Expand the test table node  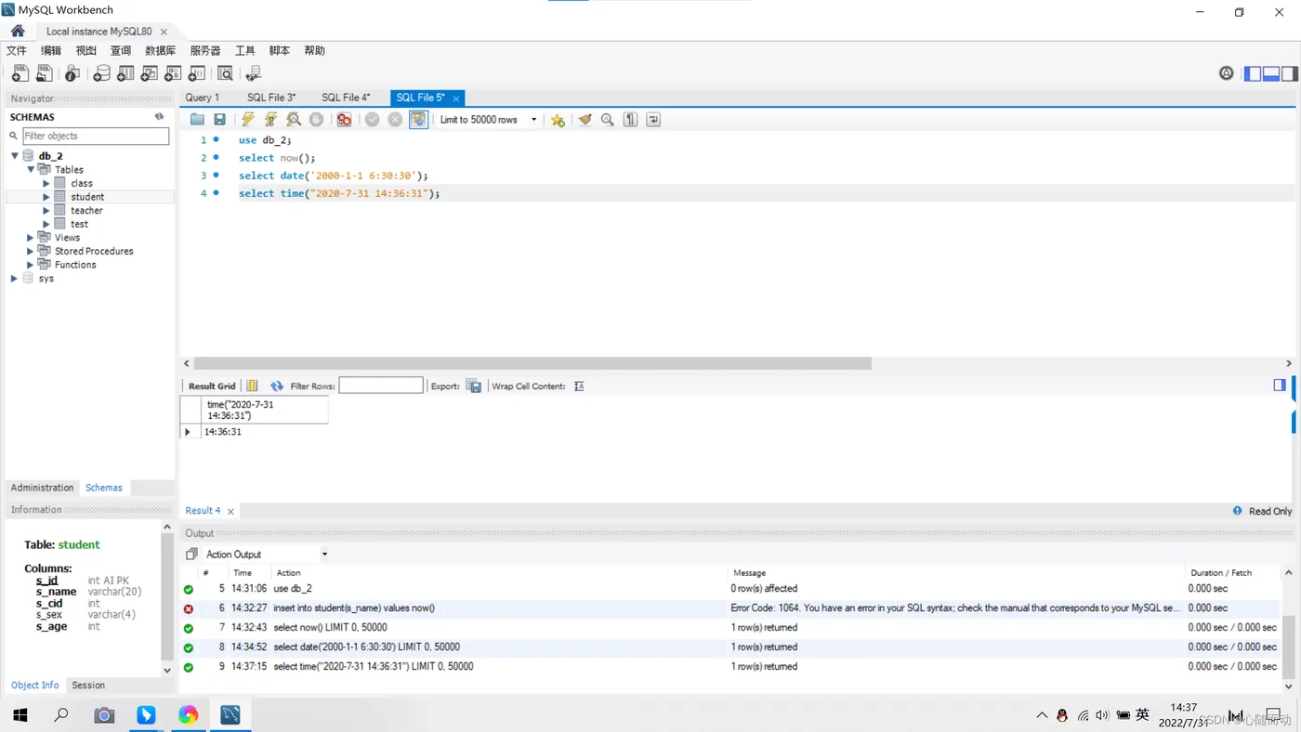point(46,224)
